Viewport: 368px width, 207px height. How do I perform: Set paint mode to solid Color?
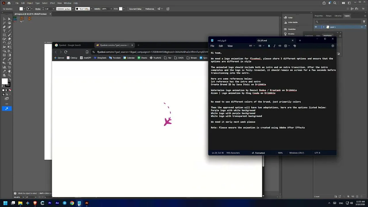[3, 90]
